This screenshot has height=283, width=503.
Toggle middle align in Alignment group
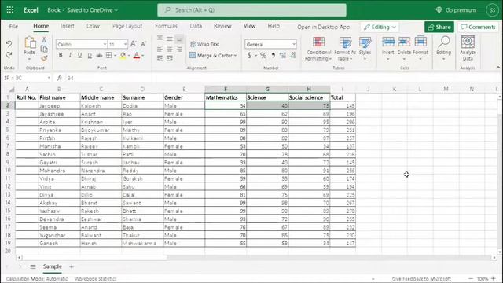pos(170,39)
